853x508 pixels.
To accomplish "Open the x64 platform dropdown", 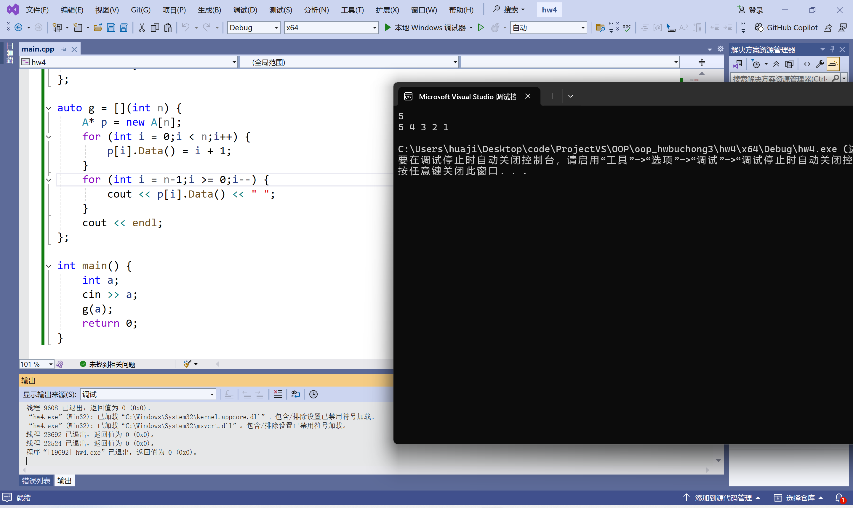I will pos(375,28).
